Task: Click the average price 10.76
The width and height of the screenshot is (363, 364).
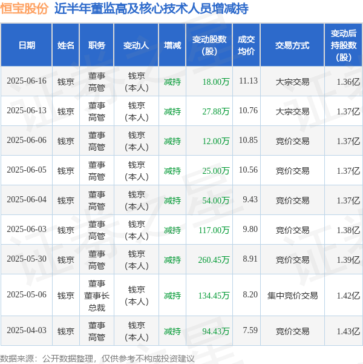Action: click(x=248, y=111)
